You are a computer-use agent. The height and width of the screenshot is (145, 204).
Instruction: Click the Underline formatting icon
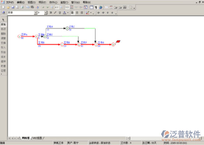coord(60,13)
